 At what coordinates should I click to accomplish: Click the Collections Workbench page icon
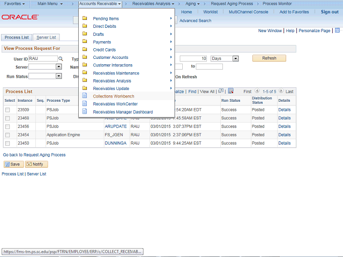(85, 96)
